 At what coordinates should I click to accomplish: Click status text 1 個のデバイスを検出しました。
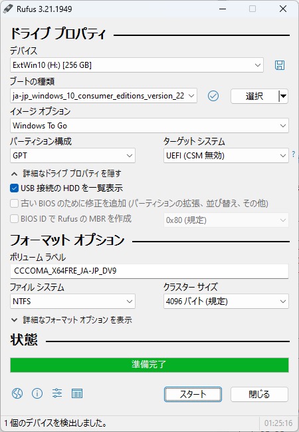[x=55, y=423]
